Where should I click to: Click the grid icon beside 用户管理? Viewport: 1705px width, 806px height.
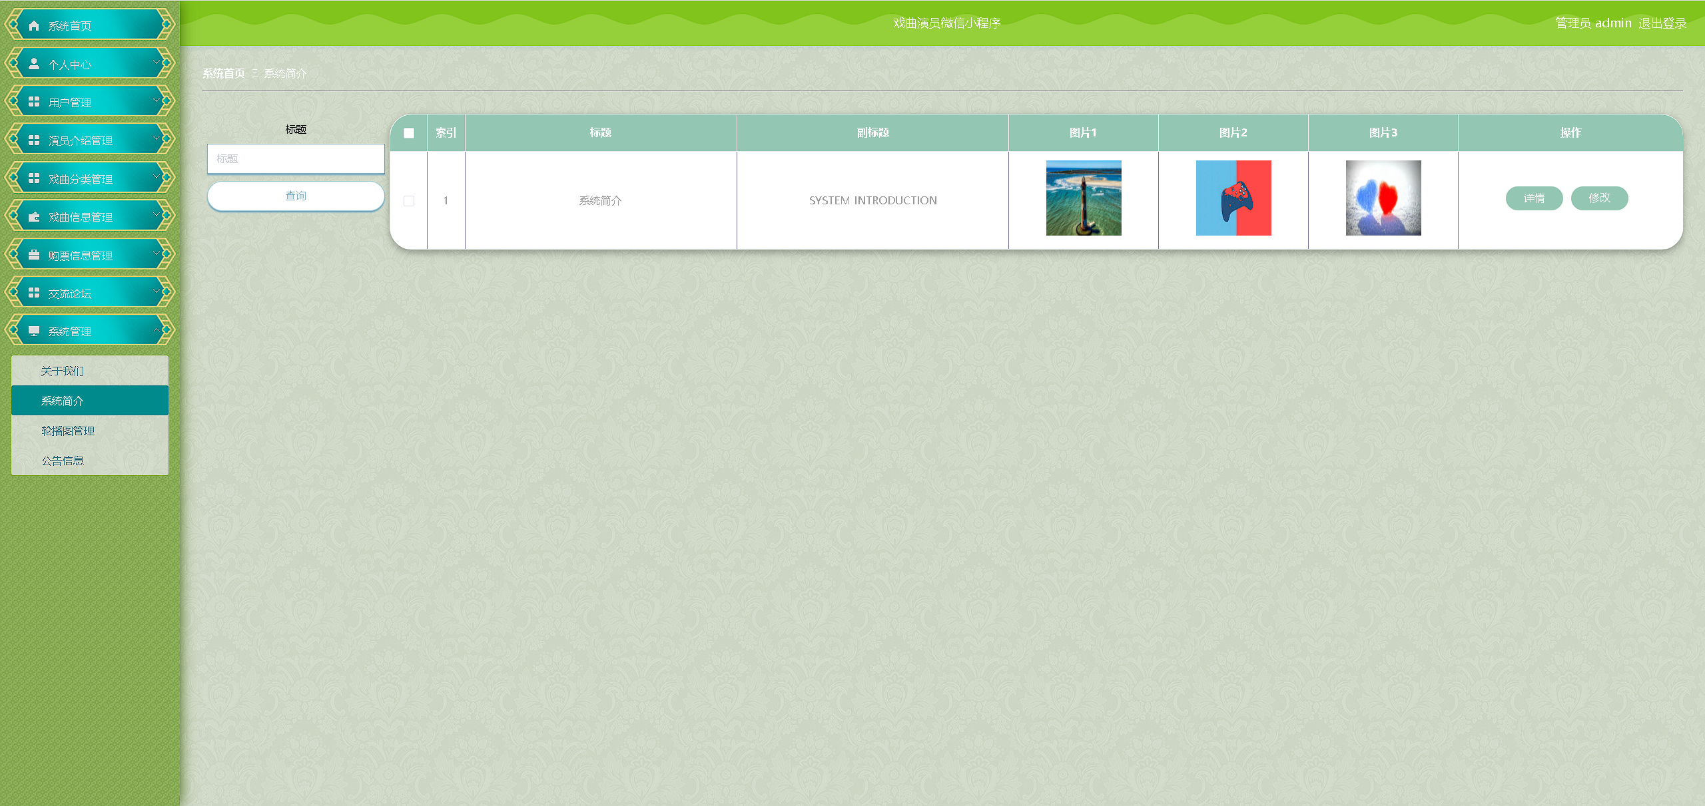(x=34, y=102)
